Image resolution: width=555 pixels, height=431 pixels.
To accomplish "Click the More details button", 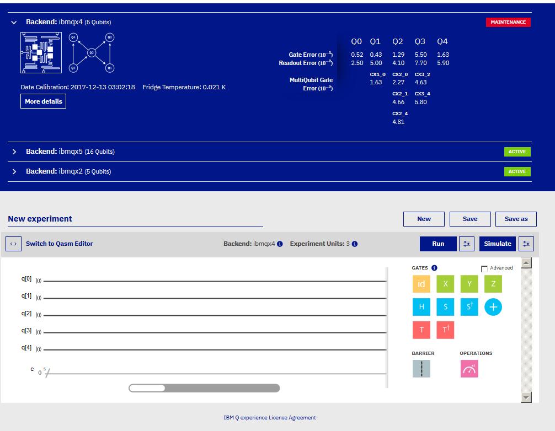I will pos(43,101).
